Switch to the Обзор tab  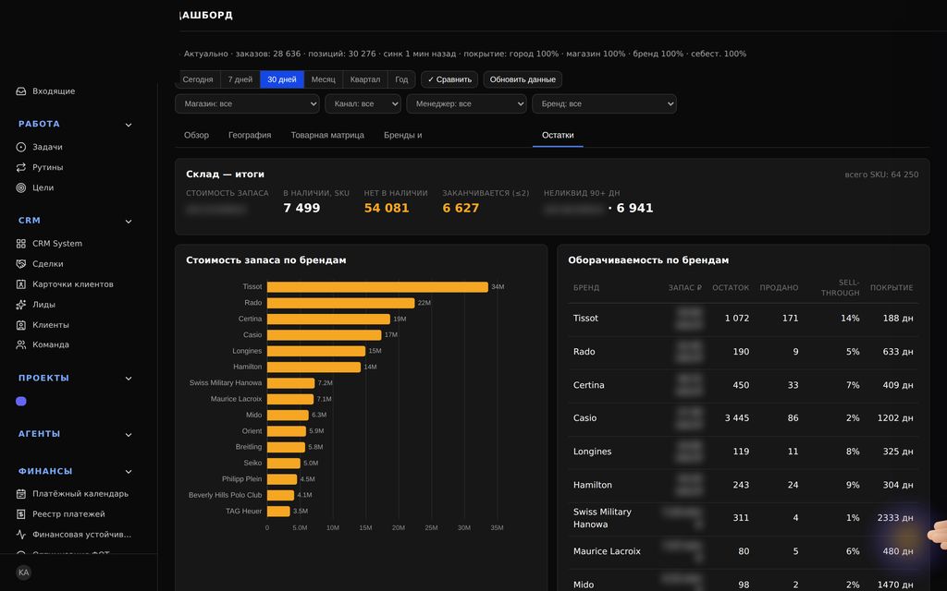pyautogui.click(x=196, y=135)
